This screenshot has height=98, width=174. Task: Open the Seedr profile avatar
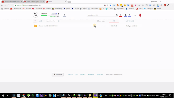(35, 15)
